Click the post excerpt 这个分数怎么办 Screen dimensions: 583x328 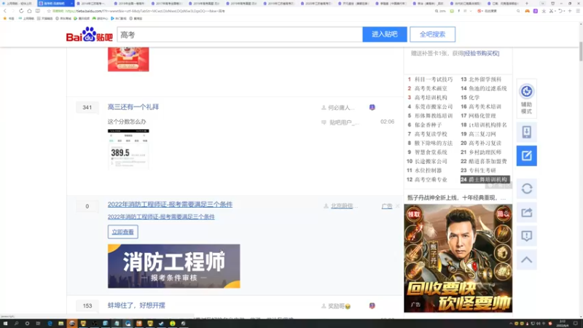[x=127, y=122]
